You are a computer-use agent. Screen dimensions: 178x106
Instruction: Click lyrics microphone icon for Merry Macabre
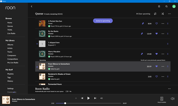click(142, 54)
